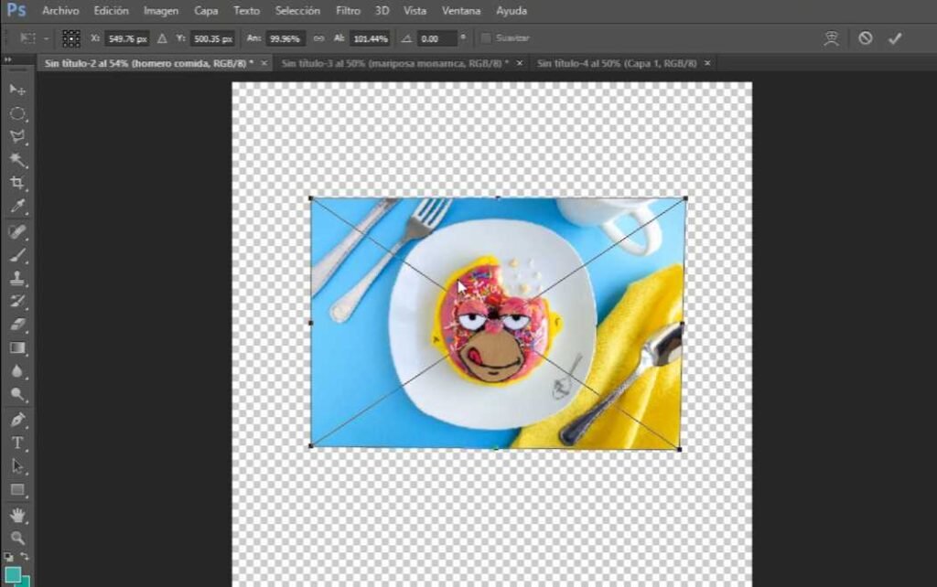The height and width of the screenshot is (587, 937).
Task: Click the reference point location grid
Action: coord(71,38)
